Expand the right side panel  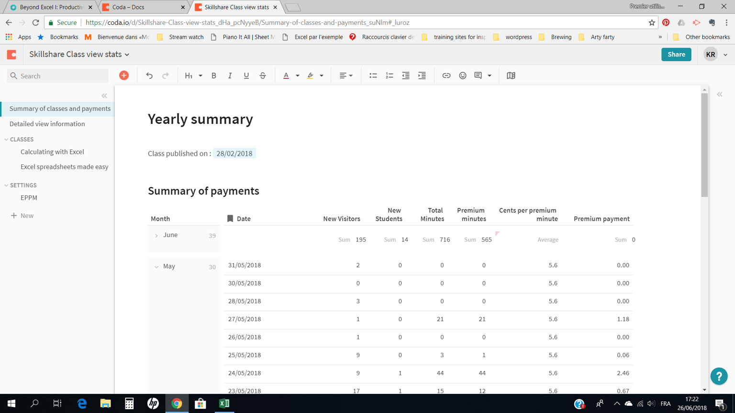pos(720,95)
